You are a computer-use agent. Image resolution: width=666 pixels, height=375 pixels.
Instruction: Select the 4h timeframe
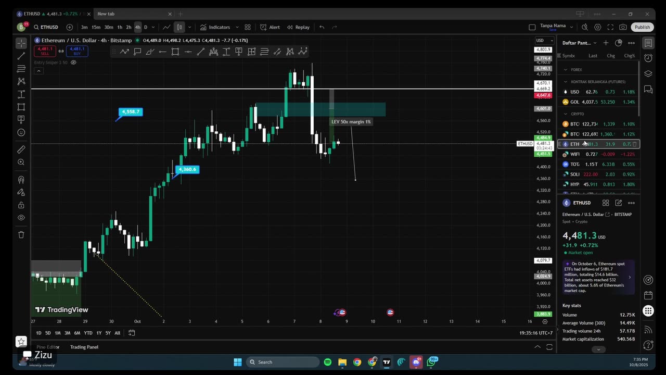point(137,27)
